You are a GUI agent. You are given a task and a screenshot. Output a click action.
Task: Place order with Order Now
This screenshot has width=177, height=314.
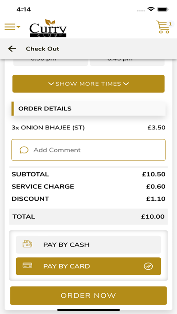coord(88,296)
